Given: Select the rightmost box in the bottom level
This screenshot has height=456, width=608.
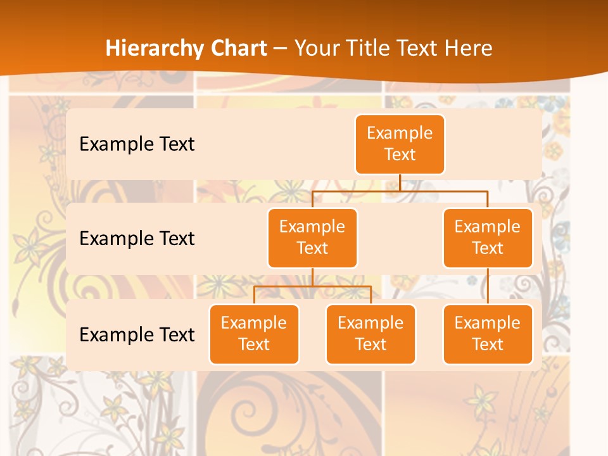Looking at the screenshot, I should coord(488,334).
